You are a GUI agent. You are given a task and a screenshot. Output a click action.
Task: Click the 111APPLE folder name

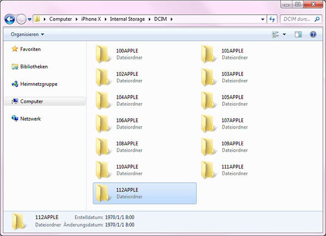pyautogui.click(x=233, y=167)
